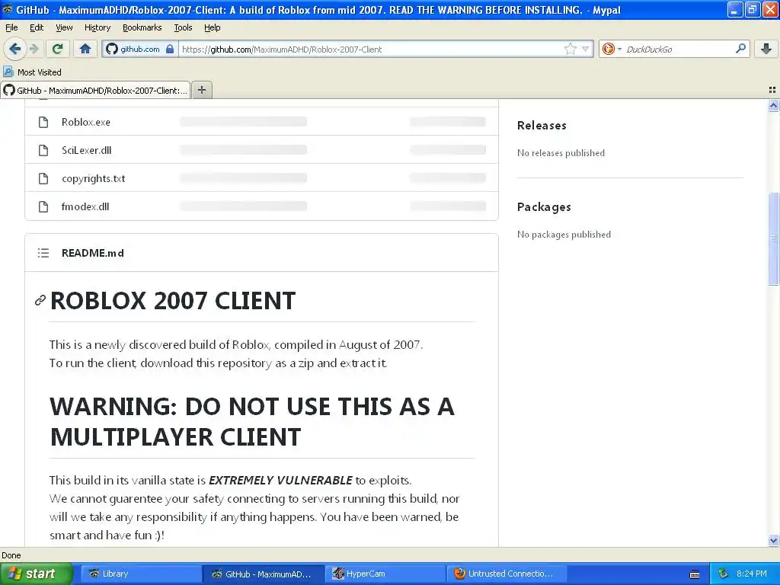Click the padlock security icon in address bar
780x585 pixels.
(170, 49)
